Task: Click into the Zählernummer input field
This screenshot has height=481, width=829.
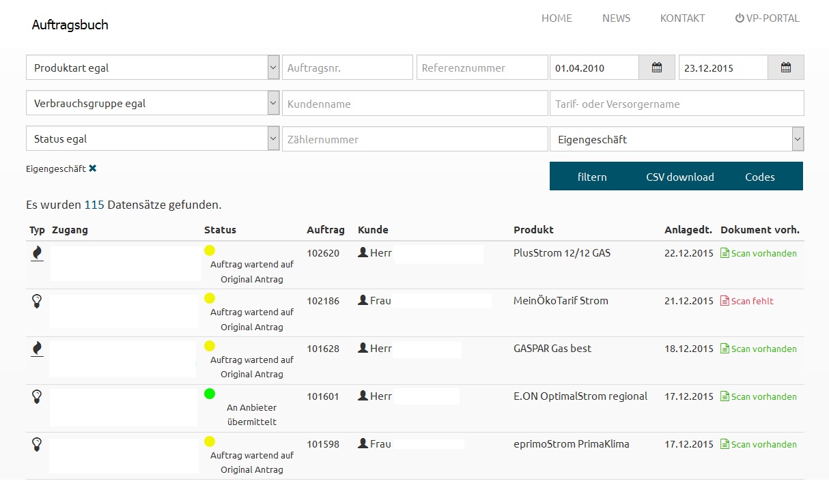Action: (415, 139)
